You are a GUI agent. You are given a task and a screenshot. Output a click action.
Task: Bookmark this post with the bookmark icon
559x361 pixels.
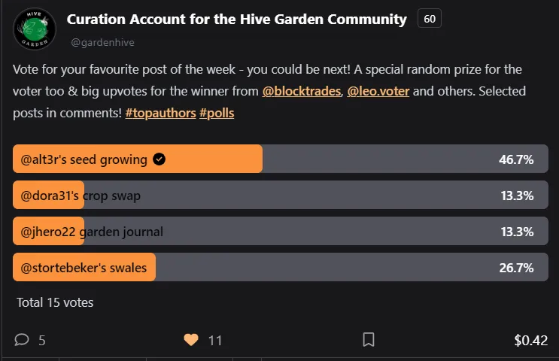(x=369, y=340)
